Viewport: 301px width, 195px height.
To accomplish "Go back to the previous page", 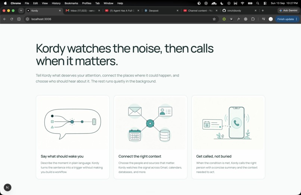I will [x=4, y=19].
